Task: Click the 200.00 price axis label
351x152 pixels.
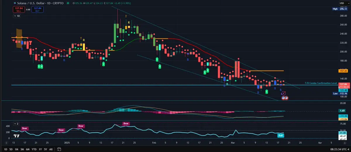Action: (x=343, y=52)
